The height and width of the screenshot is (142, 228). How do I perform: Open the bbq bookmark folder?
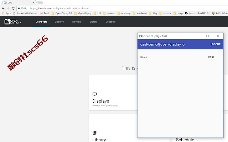point(153,13)
